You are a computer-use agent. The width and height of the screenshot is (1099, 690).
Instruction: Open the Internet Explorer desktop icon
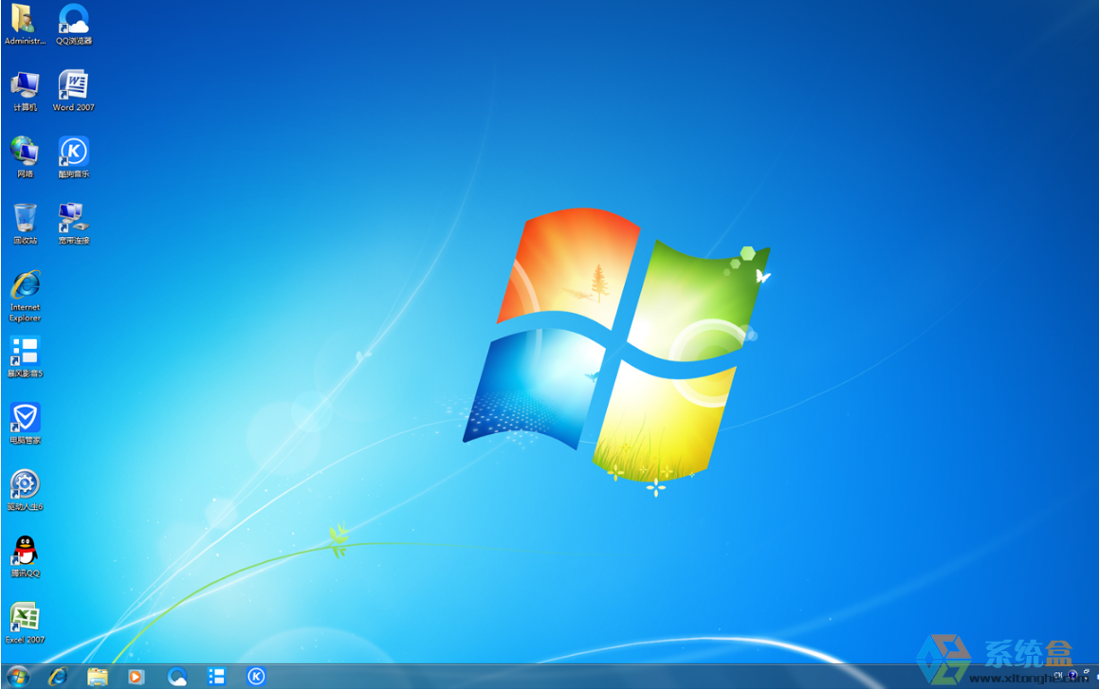click(25, 296)
